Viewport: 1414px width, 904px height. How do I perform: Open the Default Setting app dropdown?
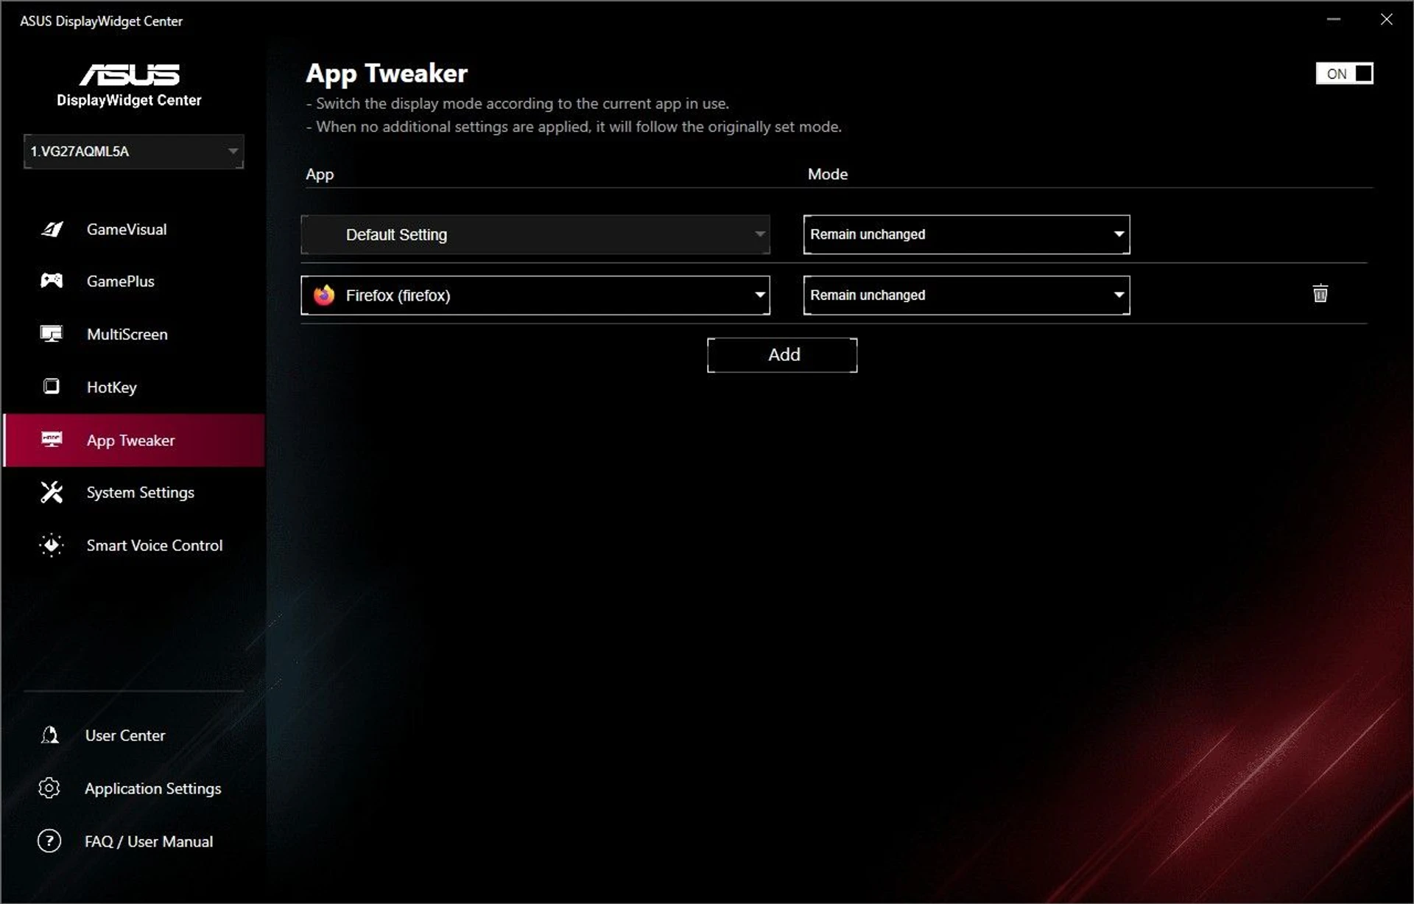click(535, 234)
